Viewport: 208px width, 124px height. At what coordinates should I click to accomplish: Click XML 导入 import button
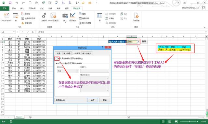tap(123, 14)
